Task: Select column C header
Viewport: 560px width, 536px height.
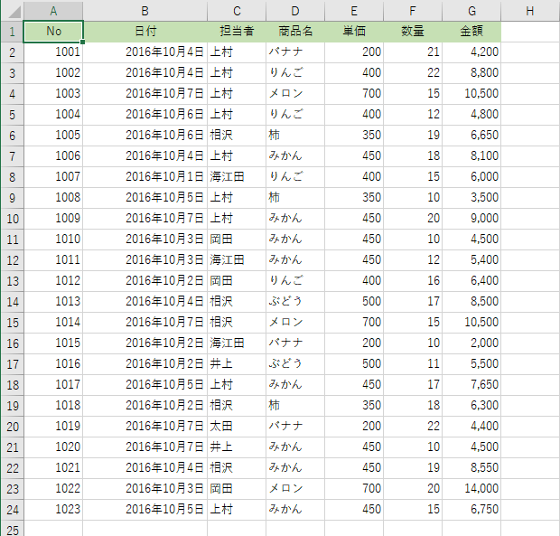Action: [237, 11]
